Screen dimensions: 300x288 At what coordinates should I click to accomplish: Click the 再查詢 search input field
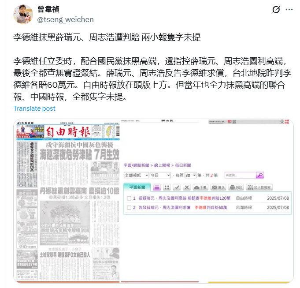tap(241, 175)
